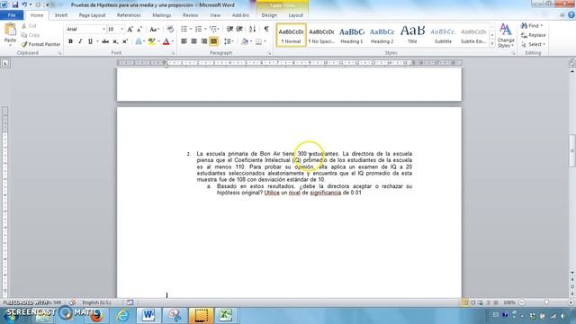576x324 pixels.
Task: Open Snipping Tool in taskbar
Action: [x=175, y=315]
